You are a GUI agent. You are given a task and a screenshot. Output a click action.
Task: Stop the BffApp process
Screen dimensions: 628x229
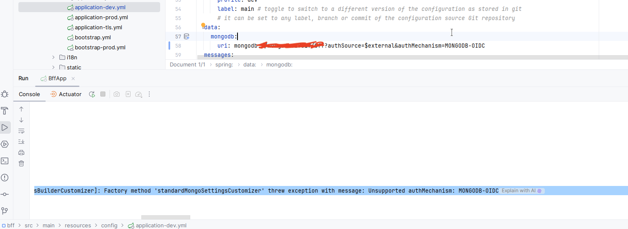[103, 94]
